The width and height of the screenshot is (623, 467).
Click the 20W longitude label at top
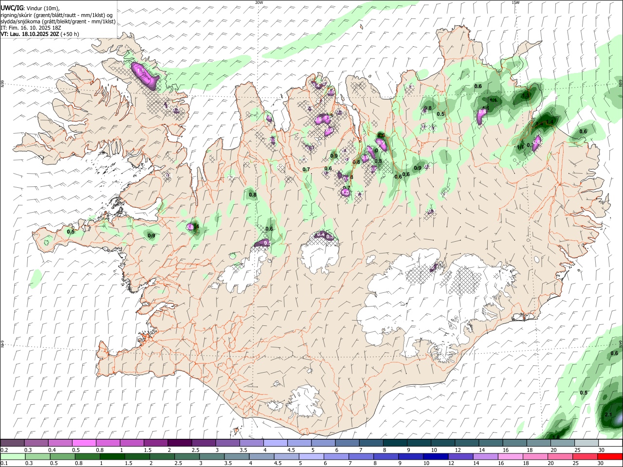pos(259,2)
